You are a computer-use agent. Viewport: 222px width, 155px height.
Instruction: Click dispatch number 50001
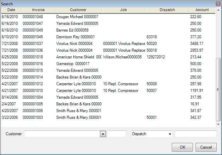151,117
